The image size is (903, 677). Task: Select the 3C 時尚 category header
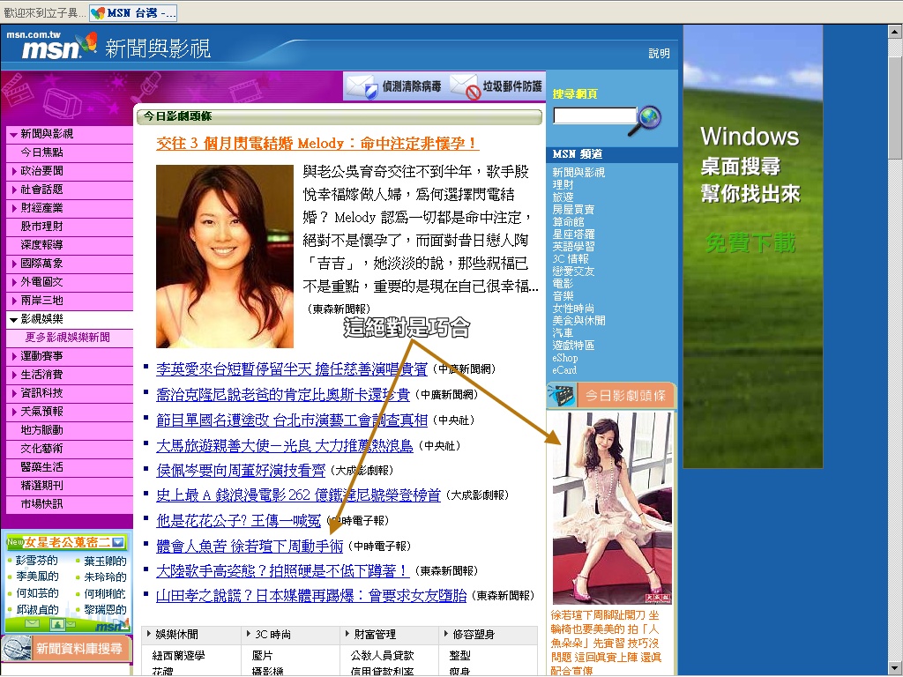tap(273, 635)
